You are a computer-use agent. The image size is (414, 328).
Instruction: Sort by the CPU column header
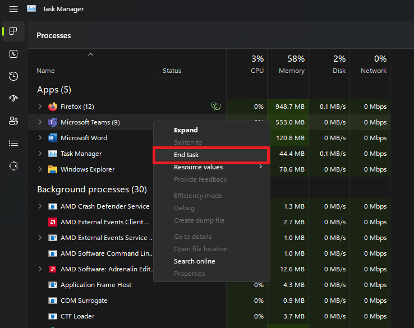point(247,64)
